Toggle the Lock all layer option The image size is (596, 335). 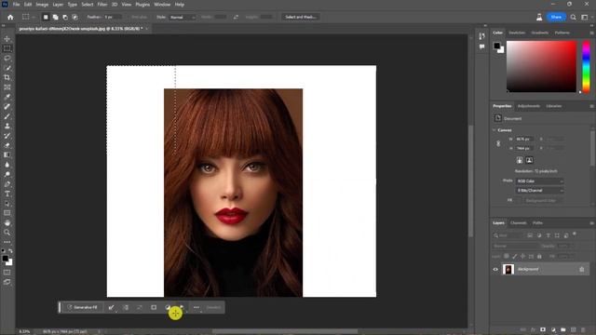[x=539, y=257]
